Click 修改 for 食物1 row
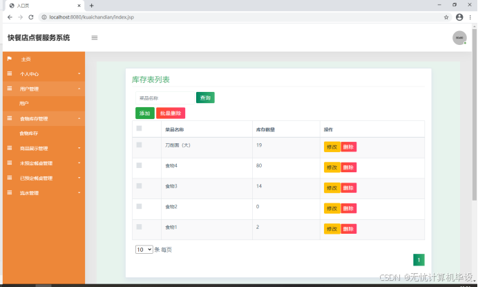478x287 pixels. point(332,229)
